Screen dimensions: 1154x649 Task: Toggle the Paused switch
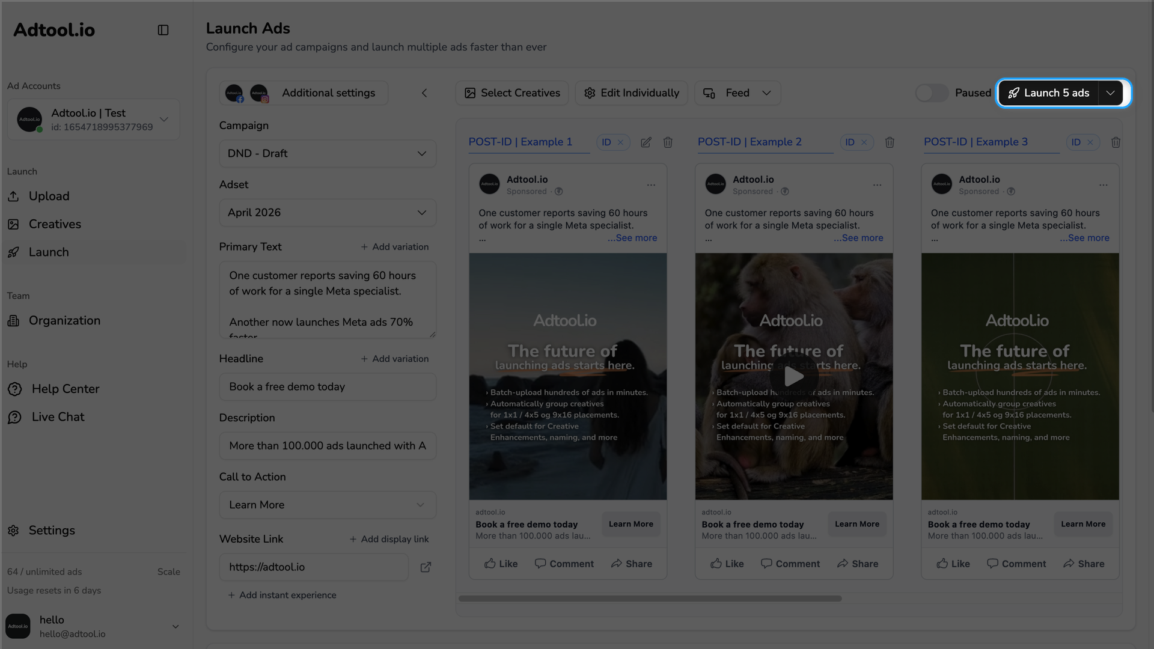pos(931,93)
